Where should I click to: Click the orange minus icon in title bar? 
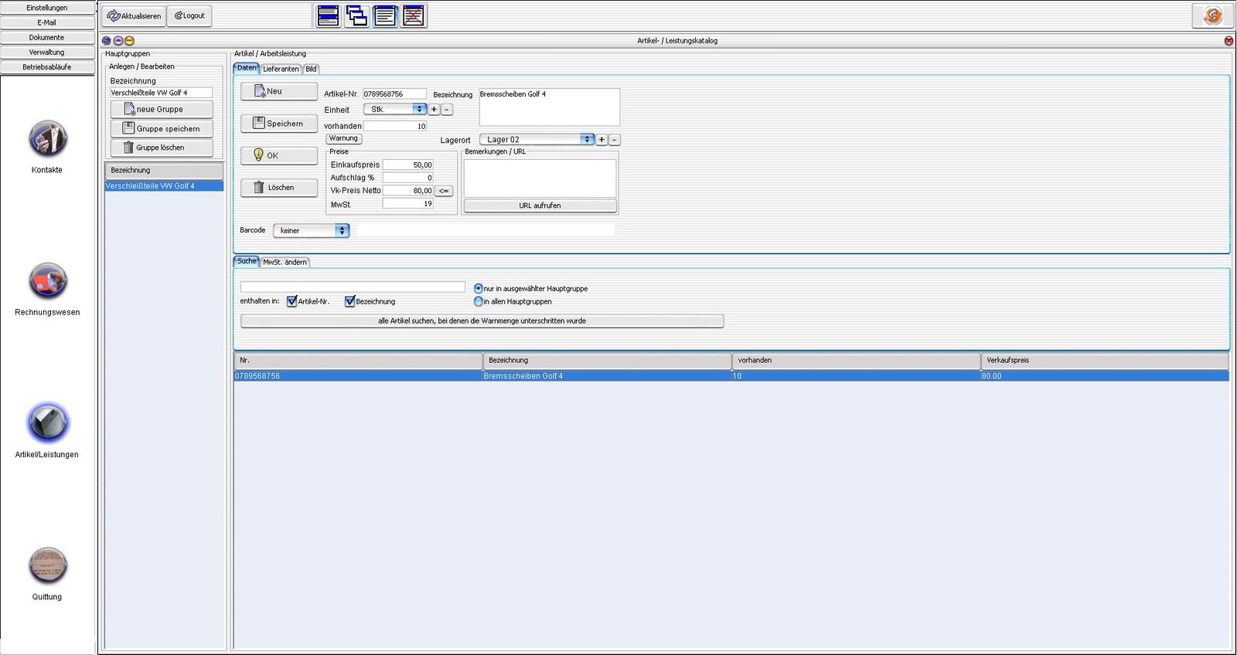129,41
